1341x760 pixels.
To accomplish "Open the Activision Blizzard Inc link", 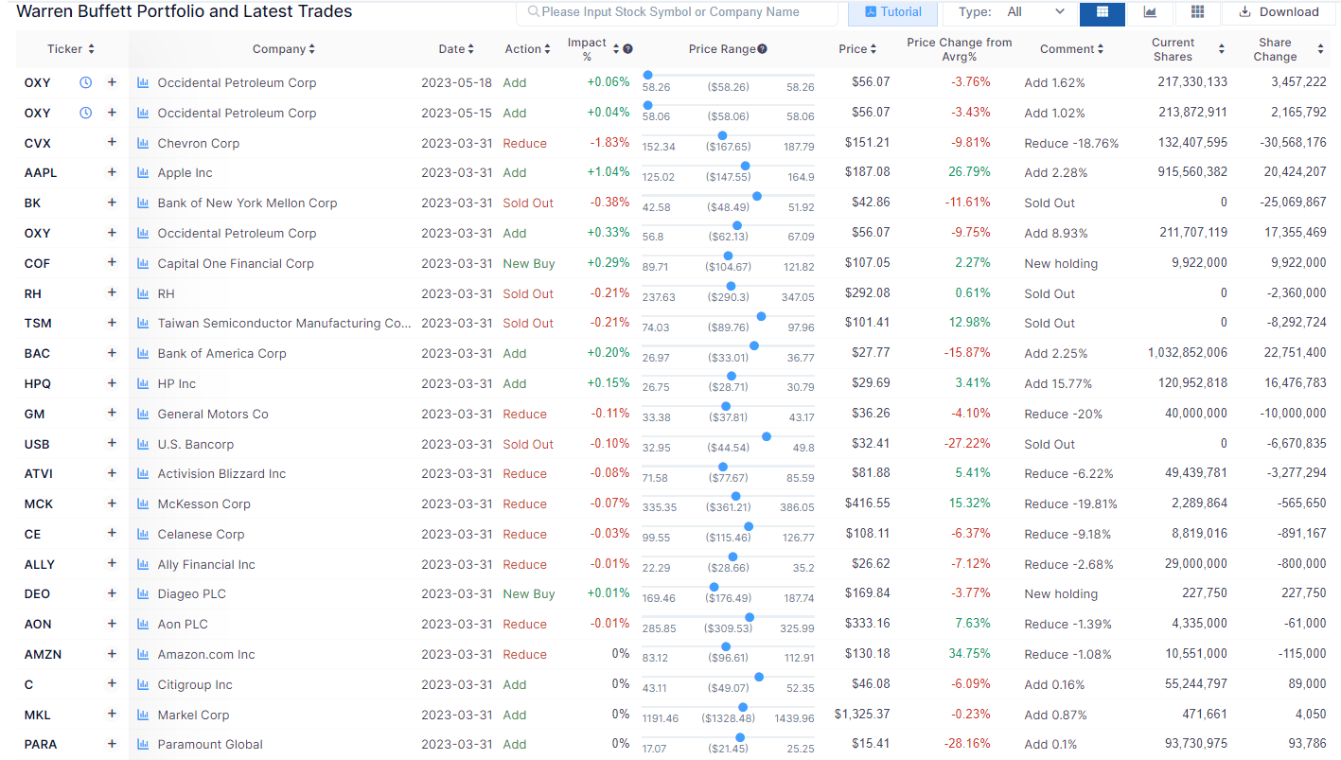I will tap(221, 474).
